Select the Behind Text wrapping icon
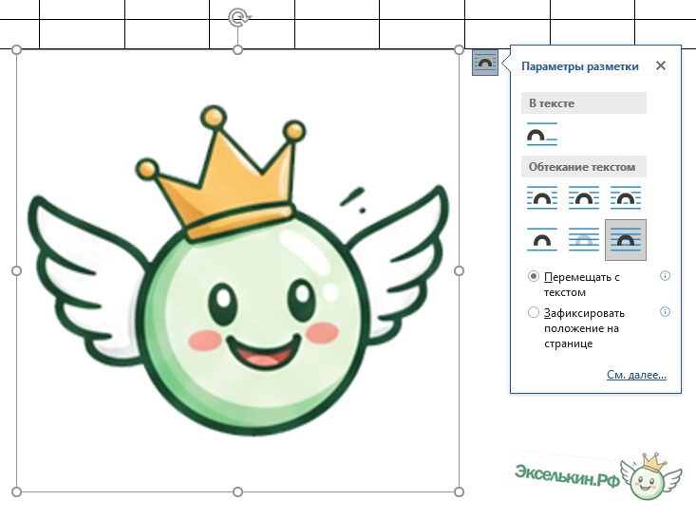The image size is (696, 519). point(584,239)
